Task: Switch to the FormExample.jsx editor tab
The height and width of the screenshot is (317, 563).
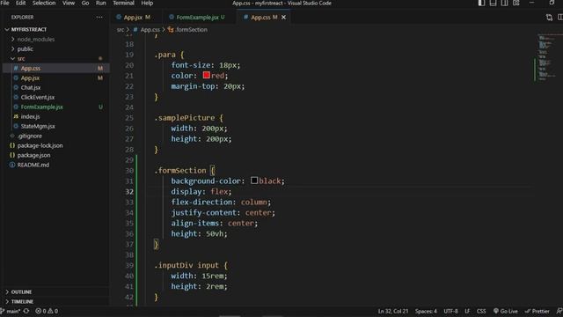Action: 197,18
